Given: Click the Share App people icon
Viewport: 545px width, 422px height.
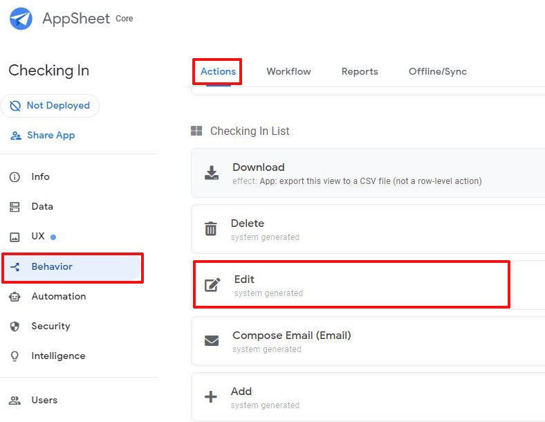Looking at the screenshot, I should pos(16,136).
